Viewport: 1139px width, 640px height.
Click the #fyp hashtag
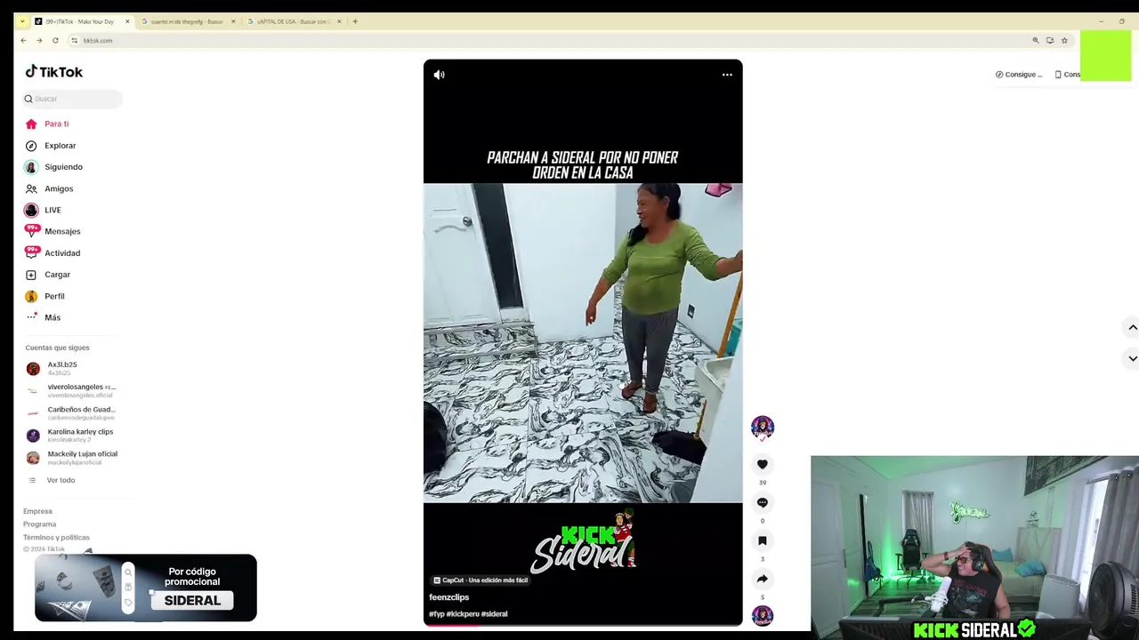coord(436,614)
